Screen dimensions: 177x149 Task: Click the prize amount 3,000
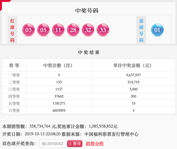[x=133, y=89]
